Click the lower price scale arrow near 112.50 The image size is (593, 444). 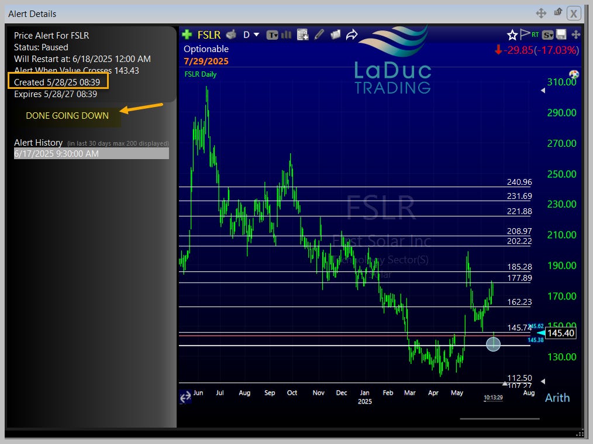click(x=543, y=381)
